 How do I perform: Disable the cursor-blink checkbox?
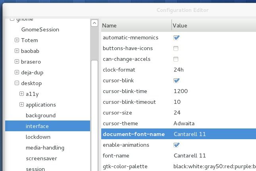coord(176,81)
